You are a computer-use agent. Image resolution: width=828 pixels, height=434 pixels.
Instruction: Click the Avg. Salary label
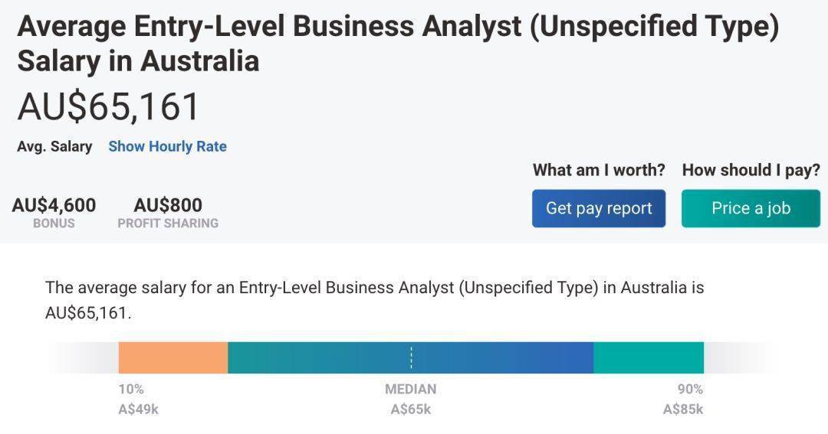point(54,146)
